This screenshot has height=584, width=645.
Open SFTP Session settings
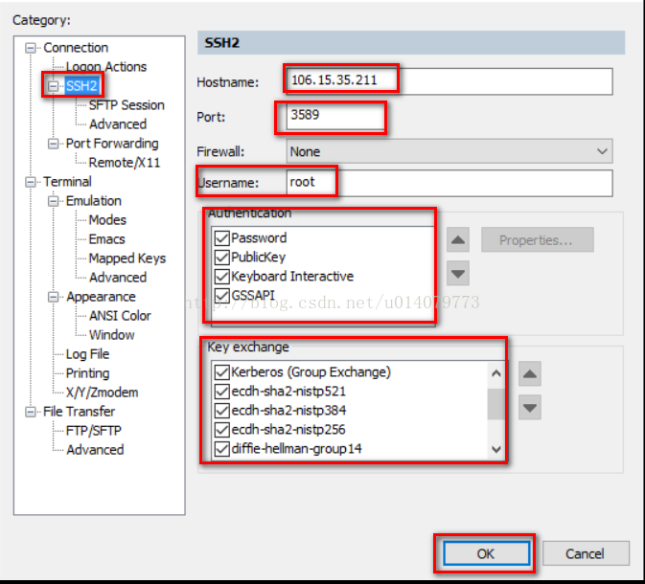(127, 105)
